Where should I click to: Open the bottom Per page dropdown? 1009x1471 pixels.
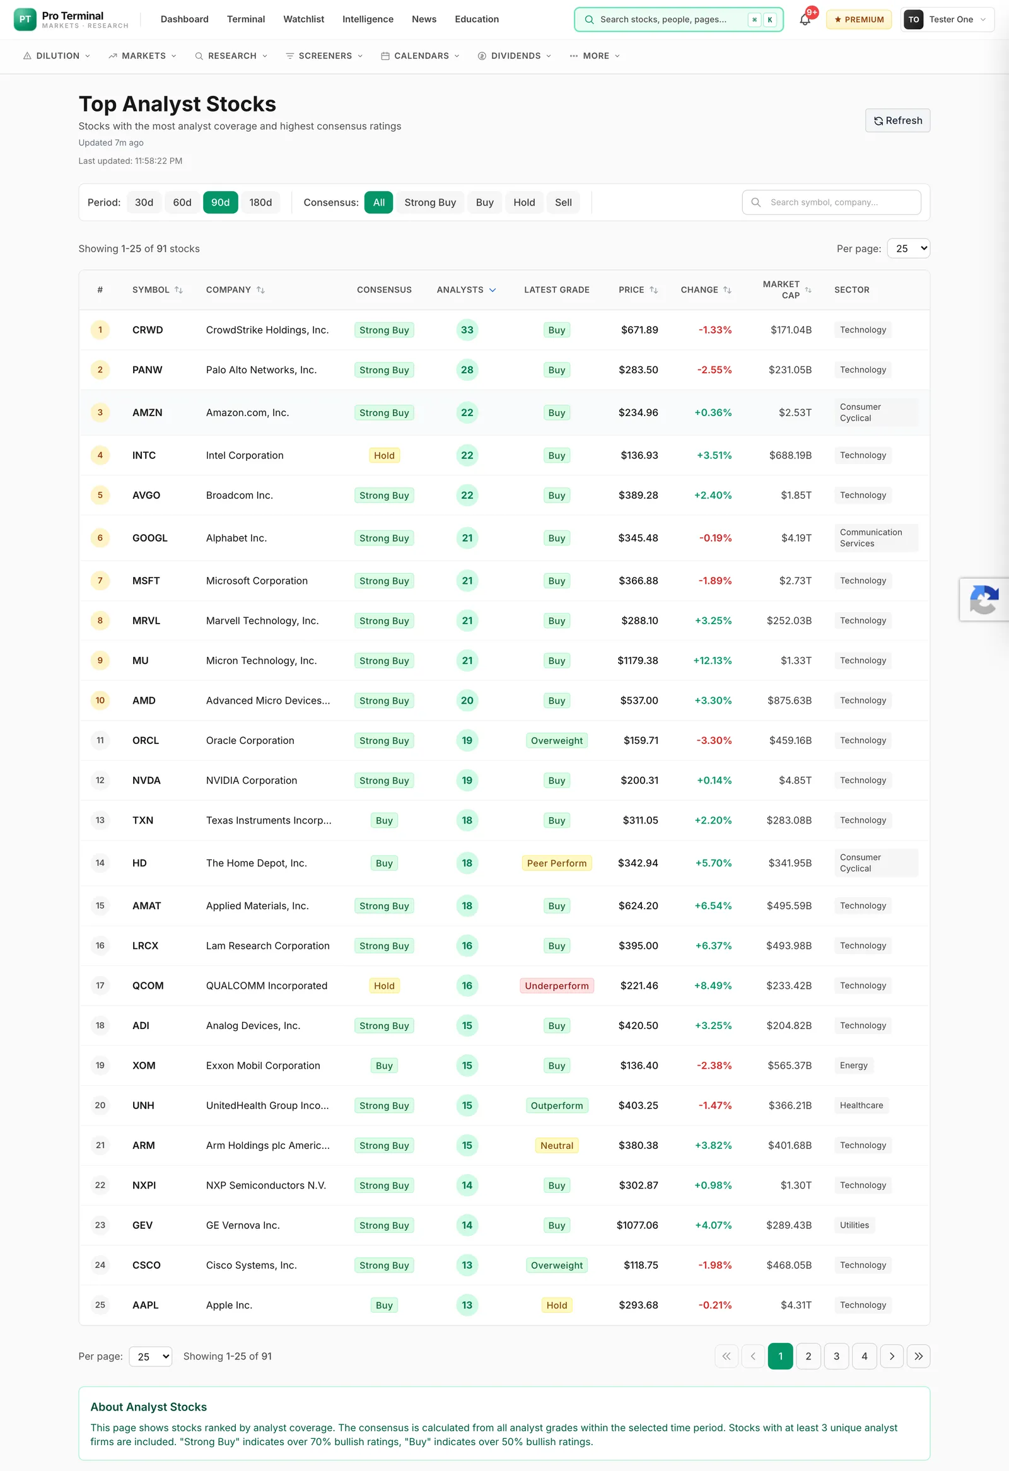coord(151,1356)
